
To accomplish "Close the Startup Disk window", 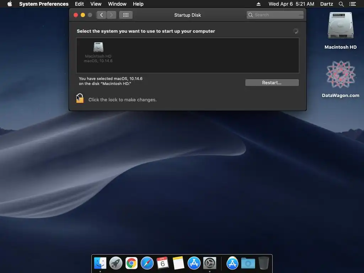I will tap(76, 15).
